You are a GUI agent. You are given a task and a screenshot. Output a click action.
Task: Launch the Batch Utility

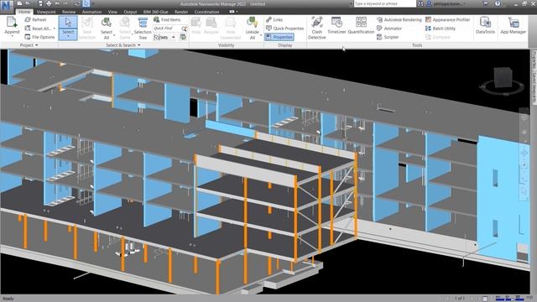(x=441, y=29)
